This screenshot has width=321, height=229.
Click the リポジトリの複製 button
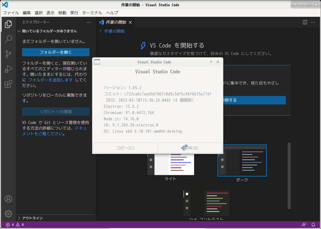(56, 112)
